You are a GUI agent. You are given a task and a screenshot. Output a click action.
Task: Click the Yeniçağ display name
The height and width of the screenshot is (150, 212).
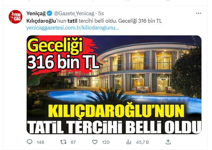click(36, 13)
